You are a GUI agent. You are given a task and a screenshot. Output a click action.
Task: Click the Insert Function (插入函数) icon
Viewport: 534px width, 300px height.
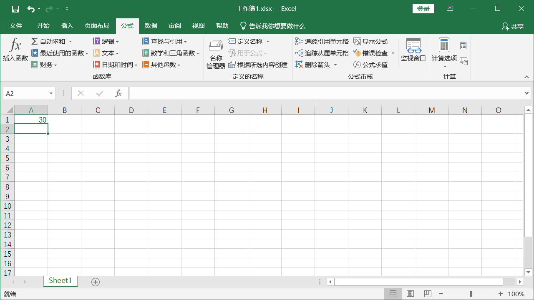15,45
